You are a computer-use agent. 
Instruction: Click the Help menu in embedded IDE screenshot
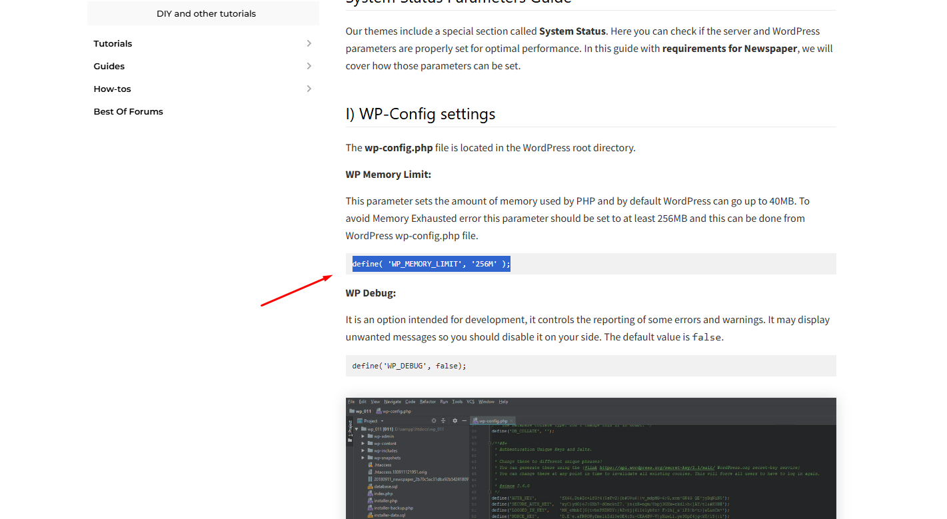click(x=503, y=402)
